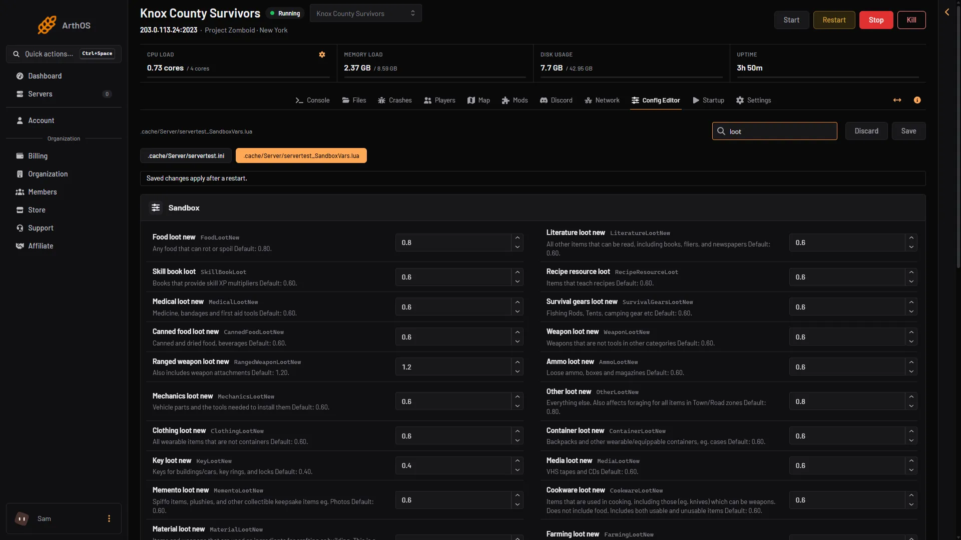Decrease Literature loot new value
Screen dimensions: 961x540
pos(911,247)
